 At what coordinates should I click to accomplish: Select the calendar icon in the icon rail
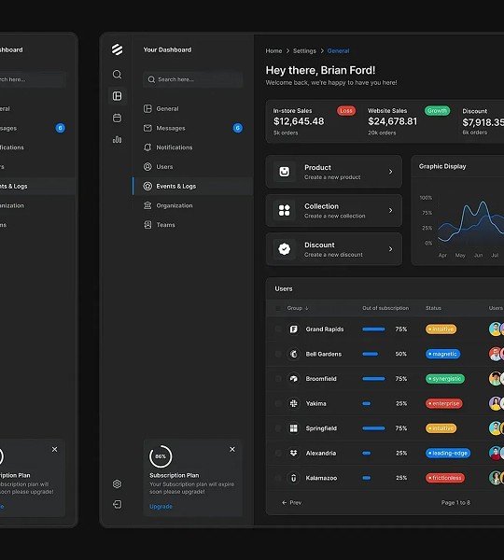pyautogui.click(x=117, y=118)
